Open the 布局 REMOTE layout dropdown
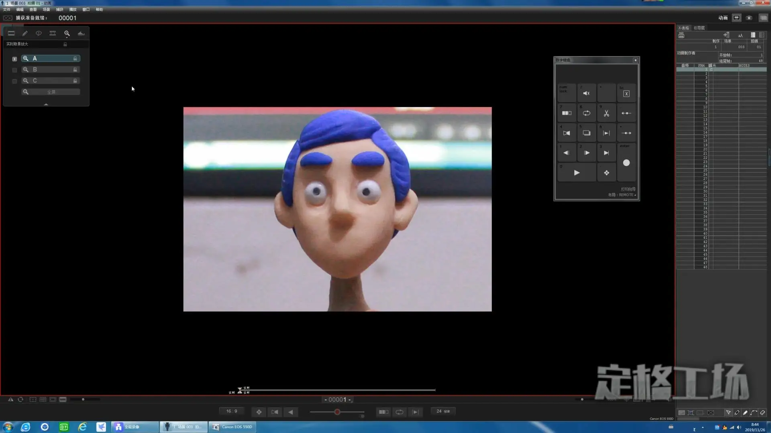 (622, 195)
